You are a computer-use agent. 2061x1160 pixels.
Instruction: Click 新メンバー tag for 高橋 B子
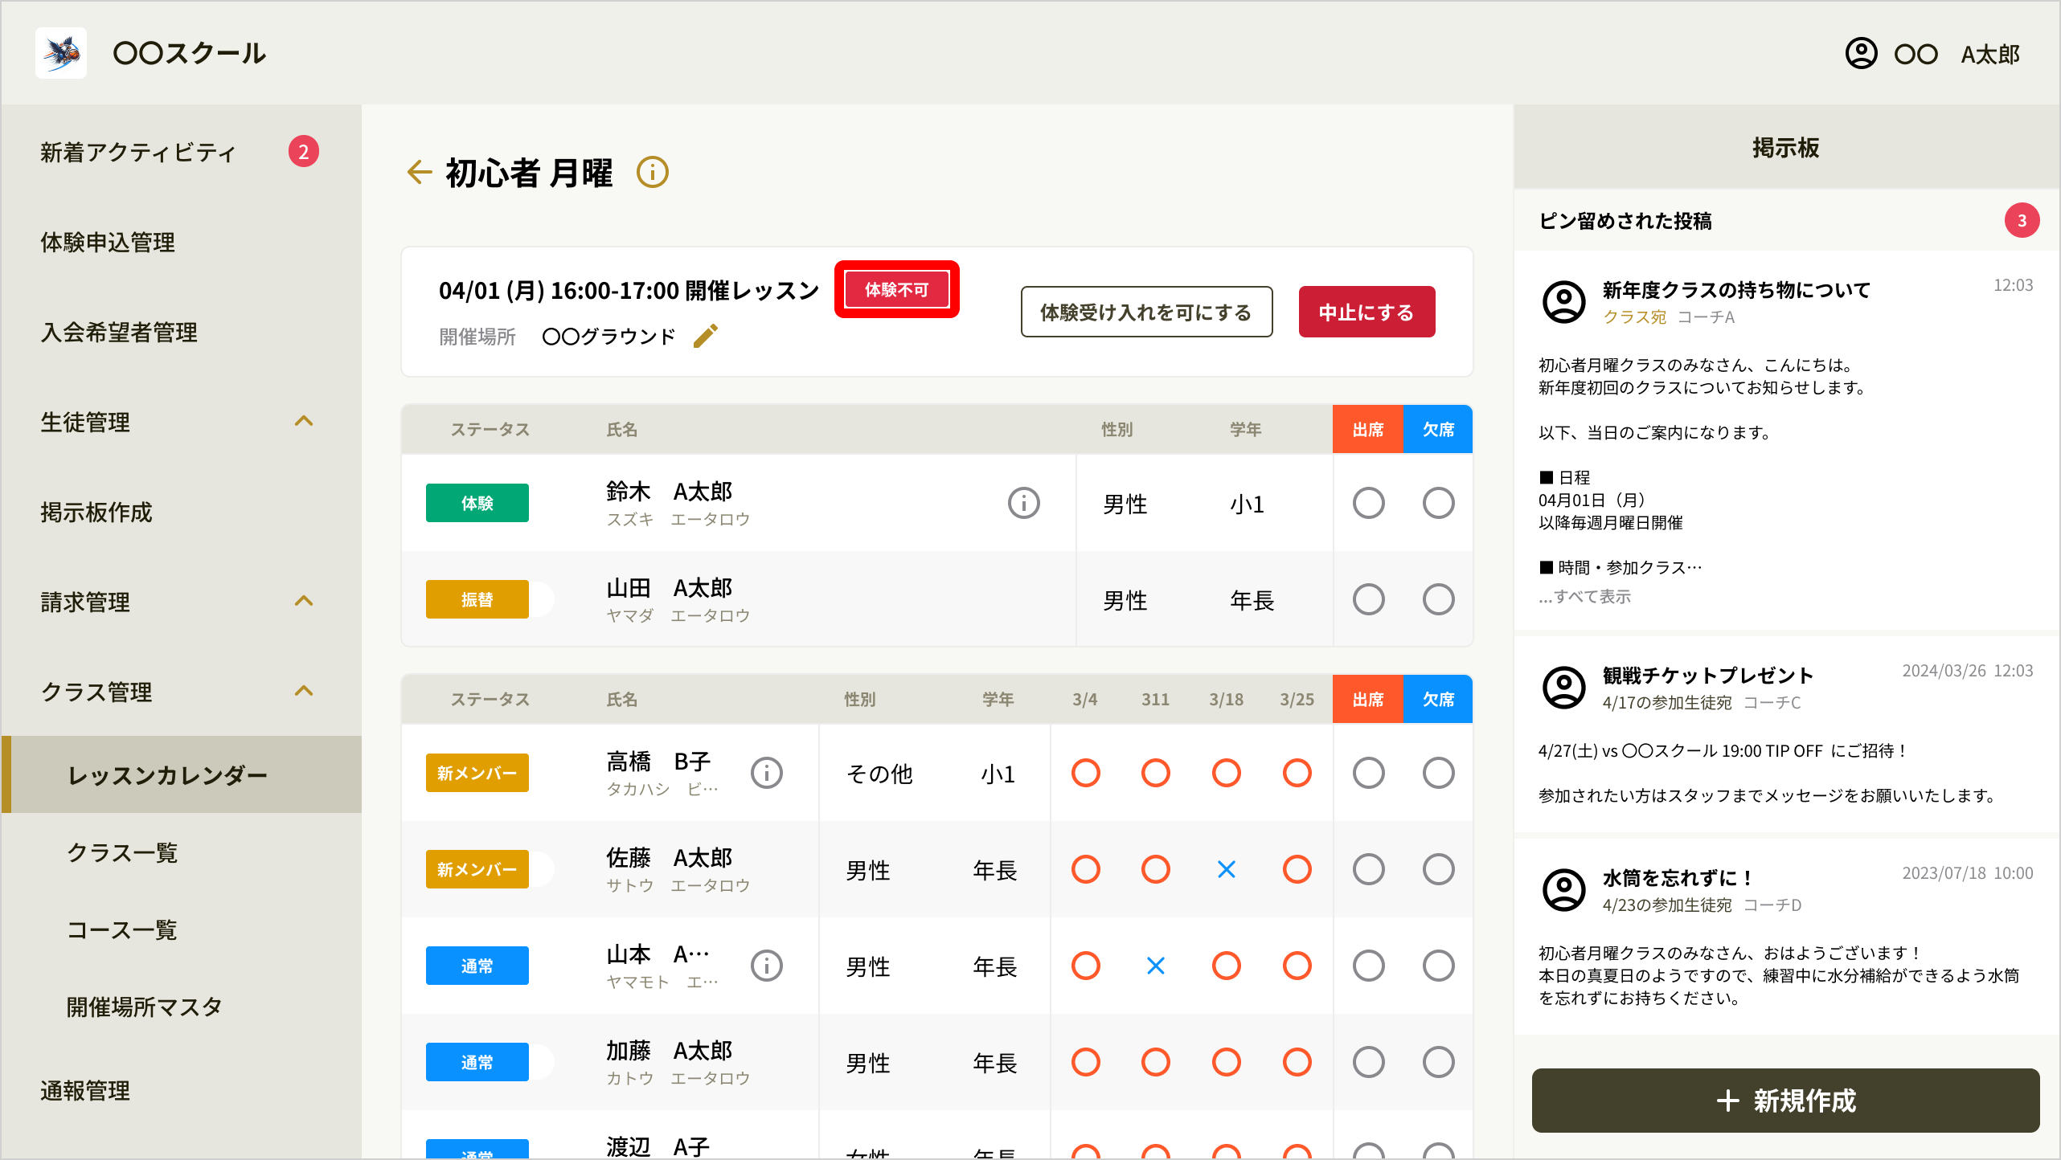coord(477,773)
